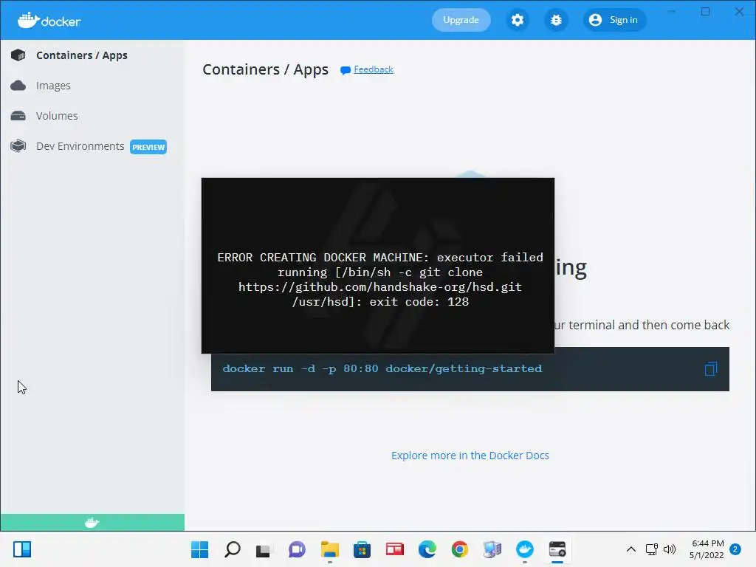
Task: Open the active window-gear taskbar app
Action: (557, 549)
